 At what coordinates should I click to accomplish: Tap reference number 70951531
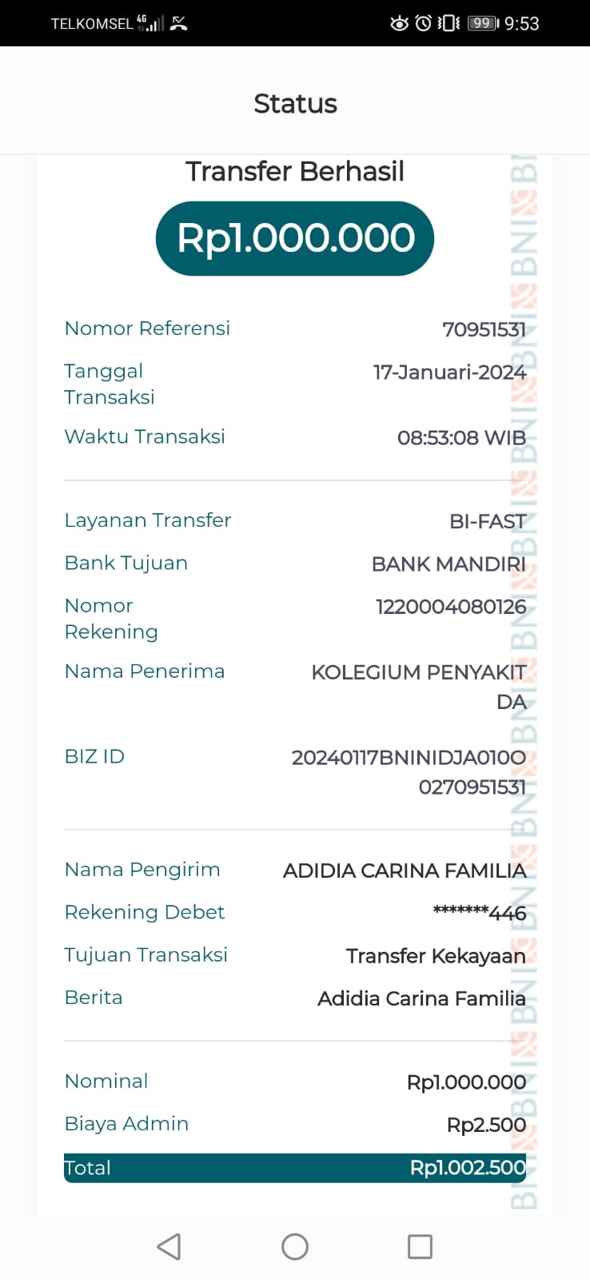(x=484, y=329)
